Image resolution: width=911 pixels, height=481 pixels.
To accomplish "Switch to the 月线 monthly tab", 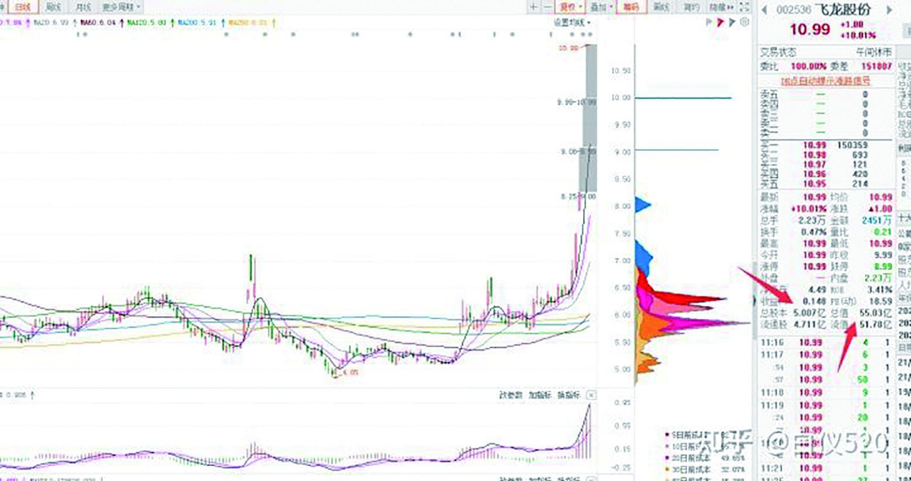I will tap(83, 7).
